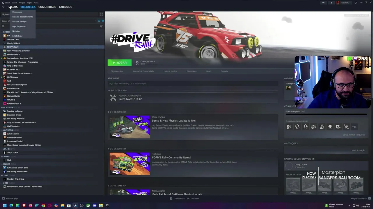This screenshot has height=209, width=373.
Task: Choose Lista de descobrimento menu entry
Action: pos(22,17)
